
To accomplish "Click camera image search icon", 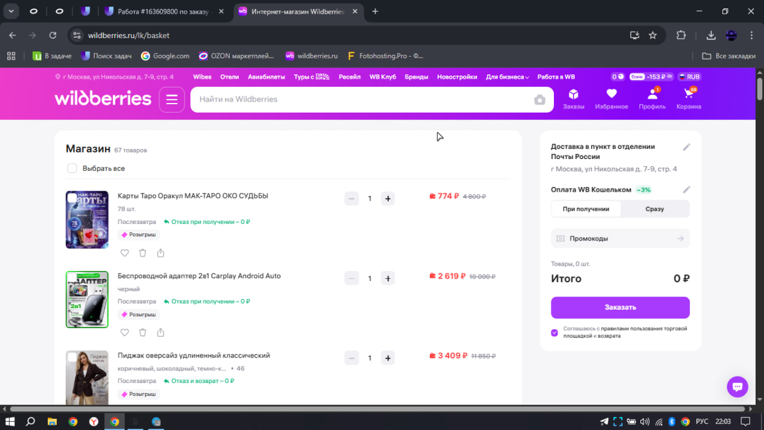I will click(540, 100).
